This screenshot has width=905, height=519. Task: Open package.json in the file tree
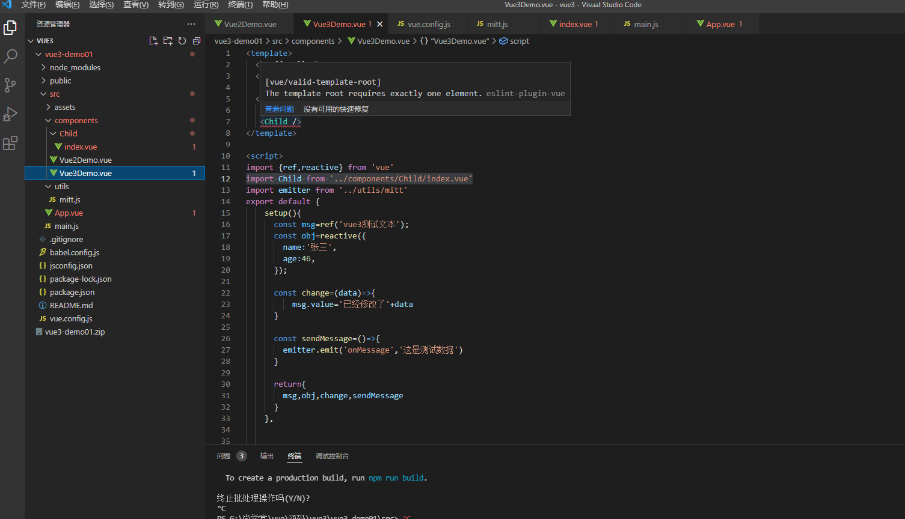pos(72,292)
